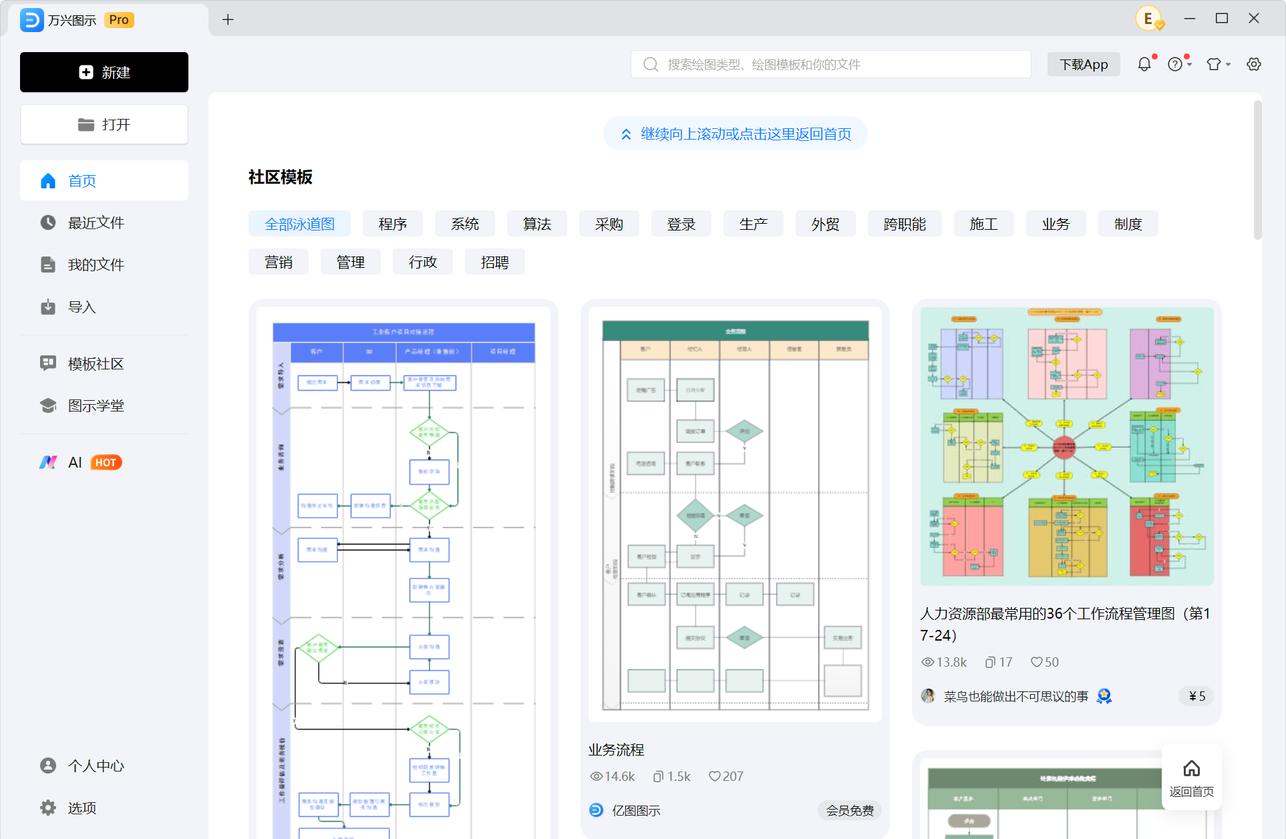Add a new tab with the plus icon

click(228, 19)
